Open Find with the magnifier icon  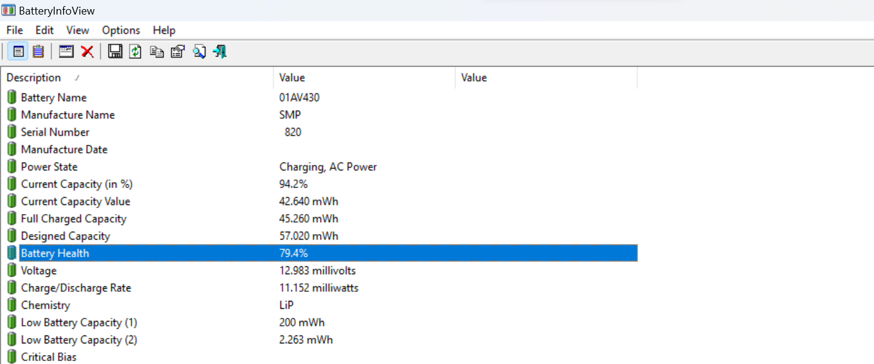[x=199, y=52]
